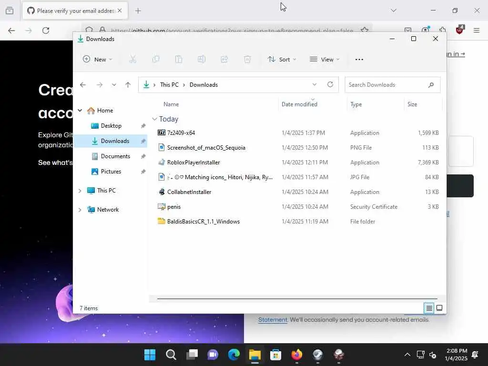Select RobloxPlayerInstaller file
This screenshot has height=366, width=488.
pyautogui.click(x=193, y=163)
